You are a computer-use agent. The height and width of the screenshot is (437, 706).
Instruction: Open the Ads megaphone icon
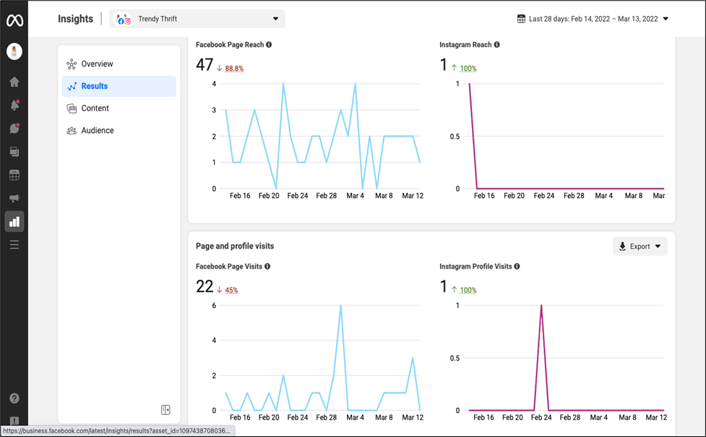[14, 198]
